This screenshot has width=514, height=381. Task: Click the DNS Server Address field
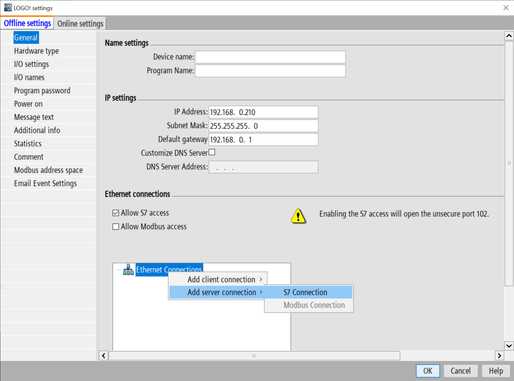click(x=263, y=167)
